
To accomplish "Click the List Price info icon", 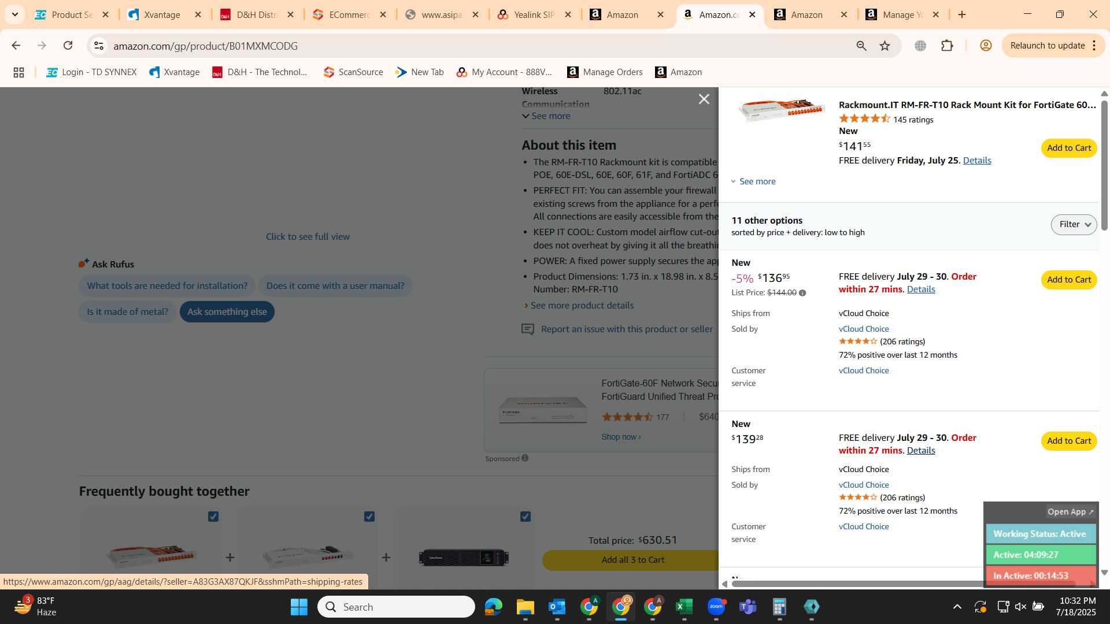I will pyautogui.click(x=802, y=293).
